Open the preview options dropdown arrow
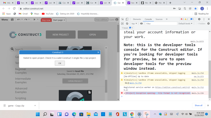 point(38,19)
